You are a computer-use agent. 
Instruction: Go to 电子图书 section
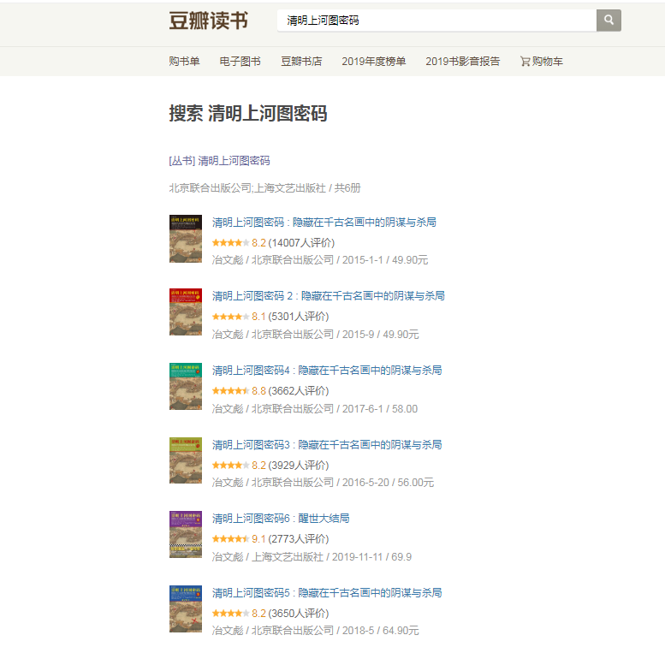[240, 62]
